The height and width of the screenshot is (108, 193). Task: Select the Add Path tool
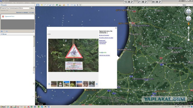click(x=47, y=5)
